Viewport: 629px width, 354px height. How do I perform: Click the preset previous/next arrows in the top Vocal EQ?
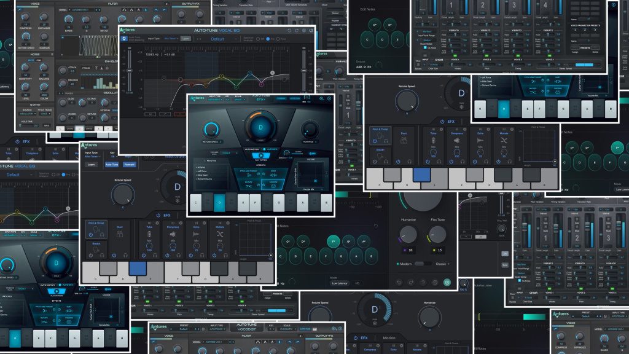pyautogui.click(x=199, y=39)
